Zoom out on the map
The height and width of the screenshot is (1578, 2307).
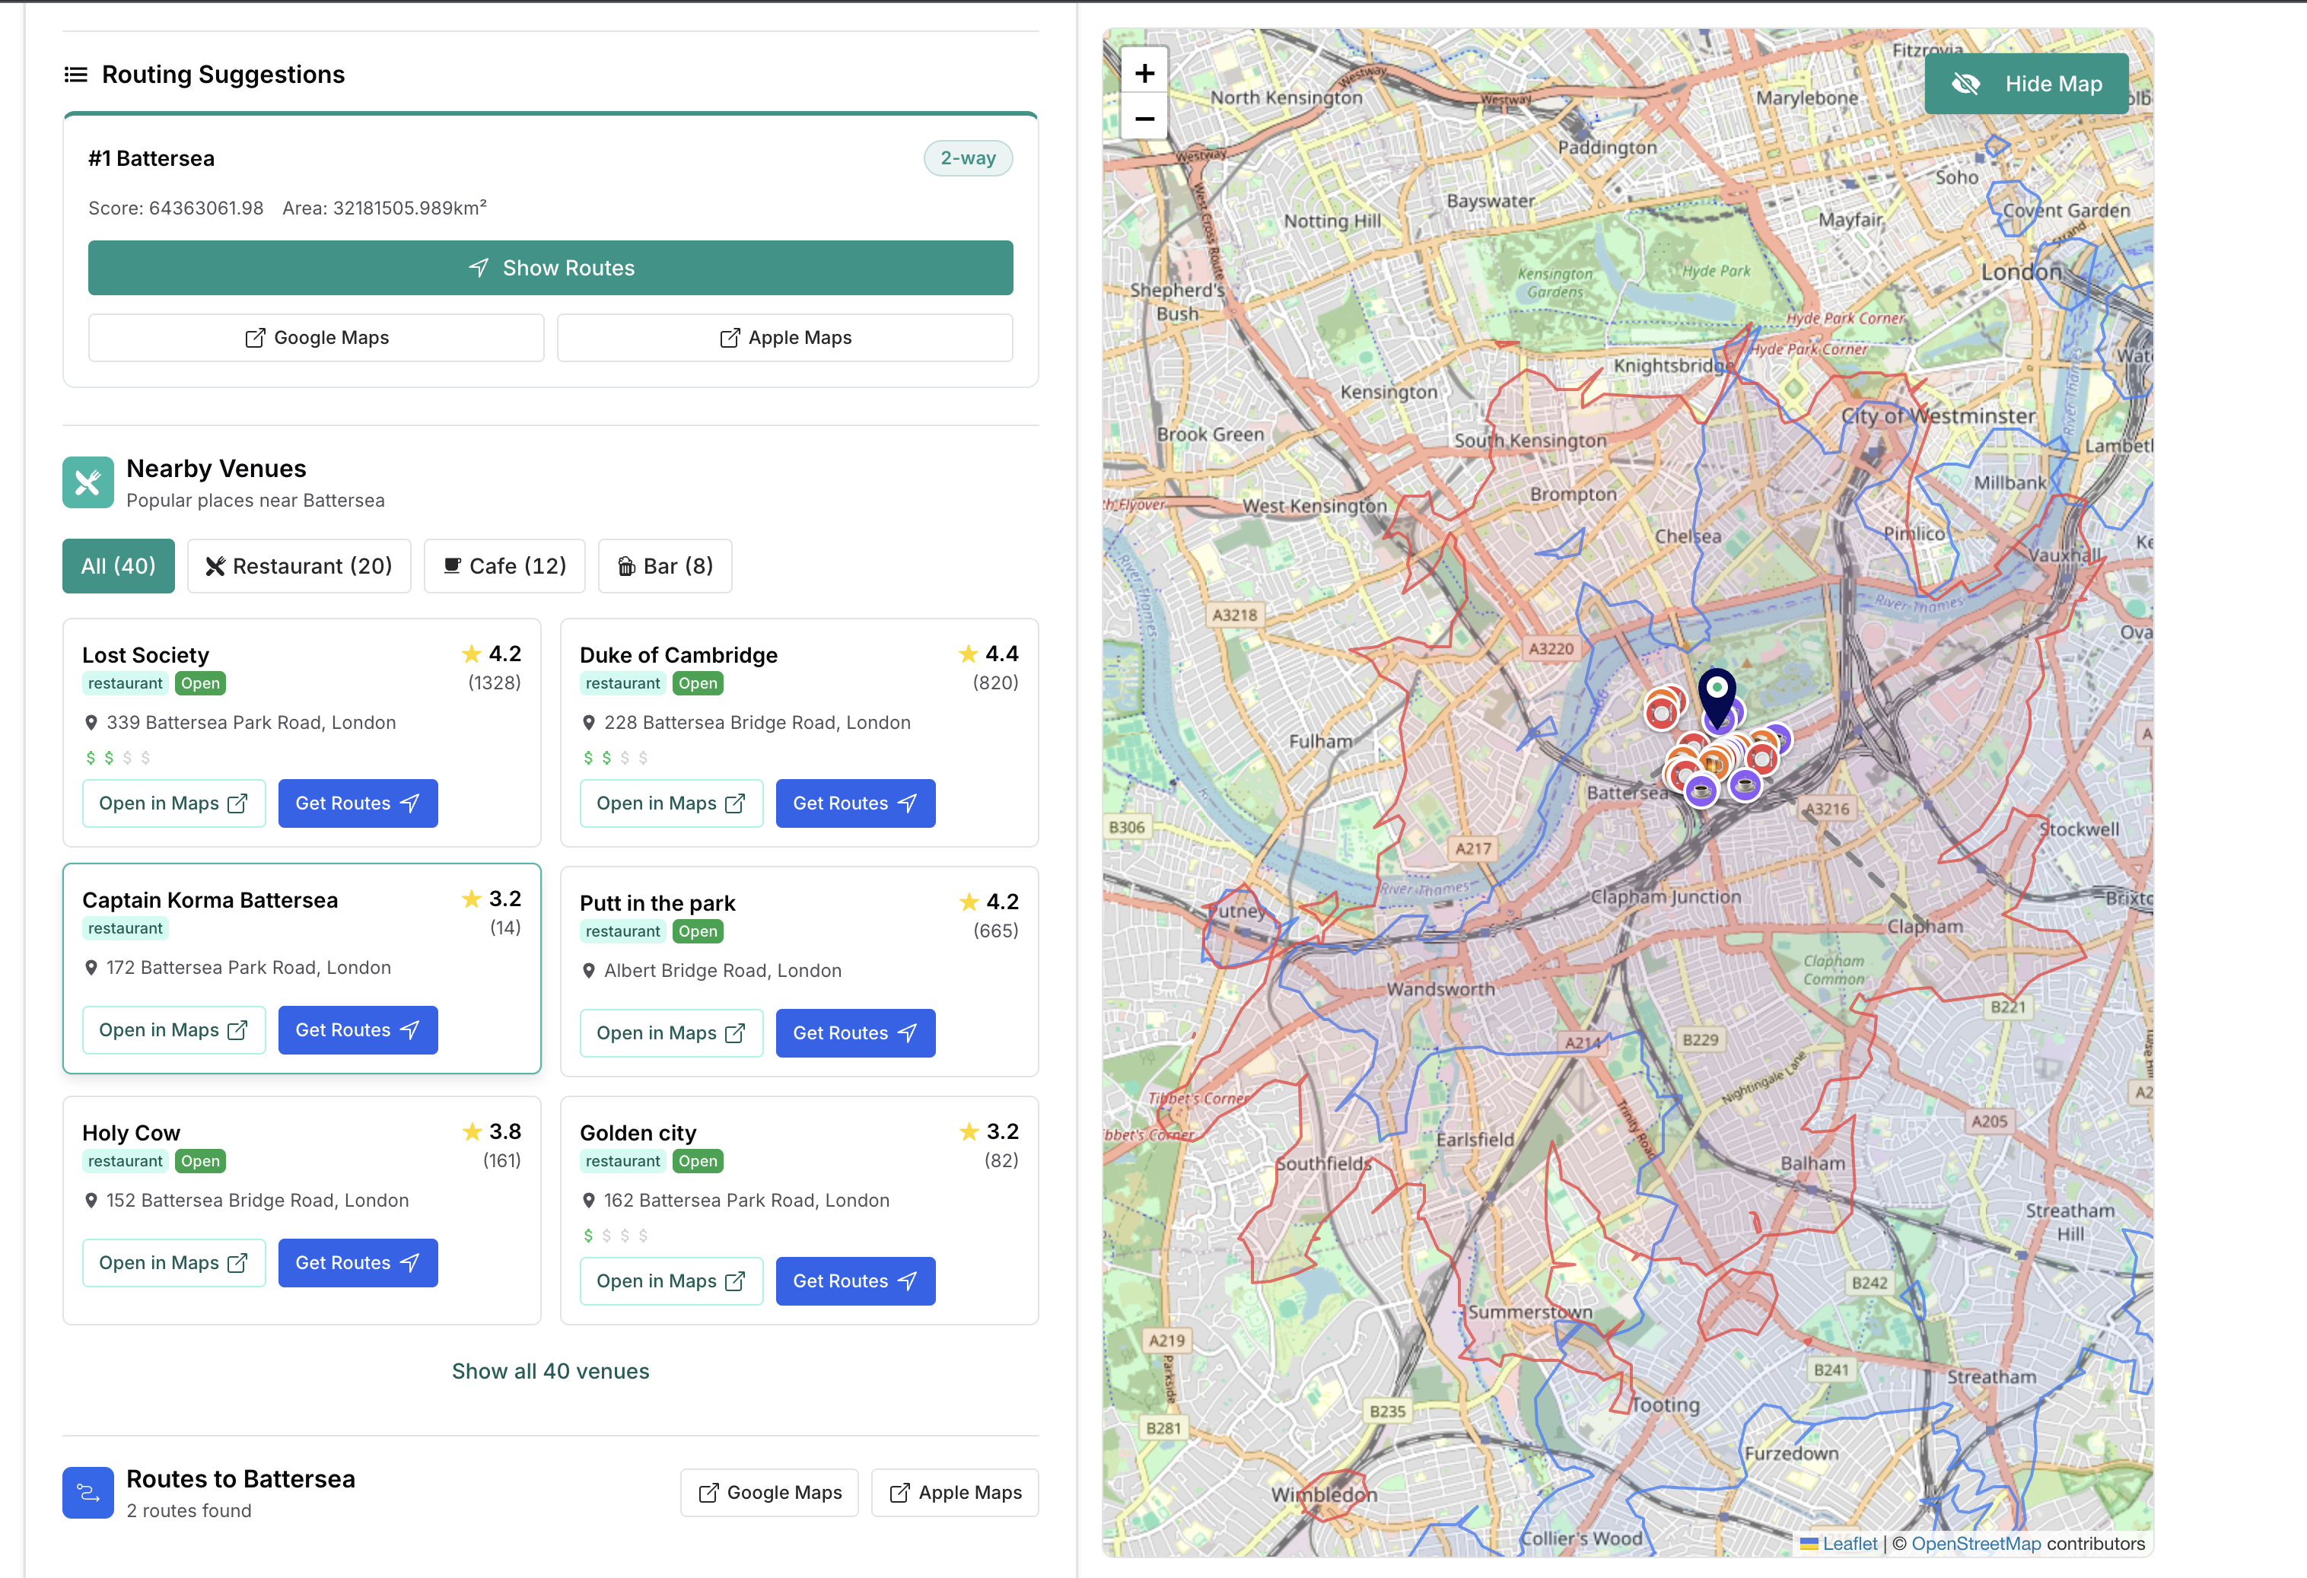click(x=1144, y=119)
